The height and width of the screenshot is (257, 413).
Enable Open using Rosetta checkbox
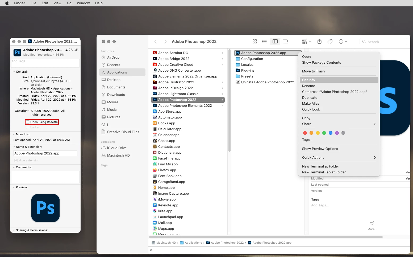click(x=28, y=122)
